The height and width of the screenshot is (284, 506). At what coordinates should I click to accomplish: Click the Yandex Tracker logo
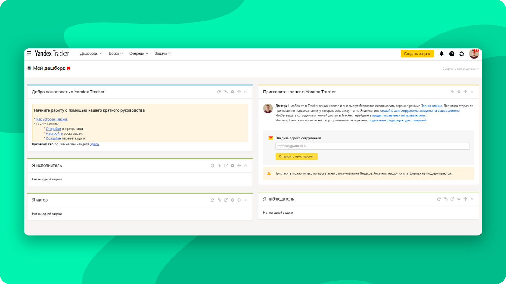click(x=52, y=53)
